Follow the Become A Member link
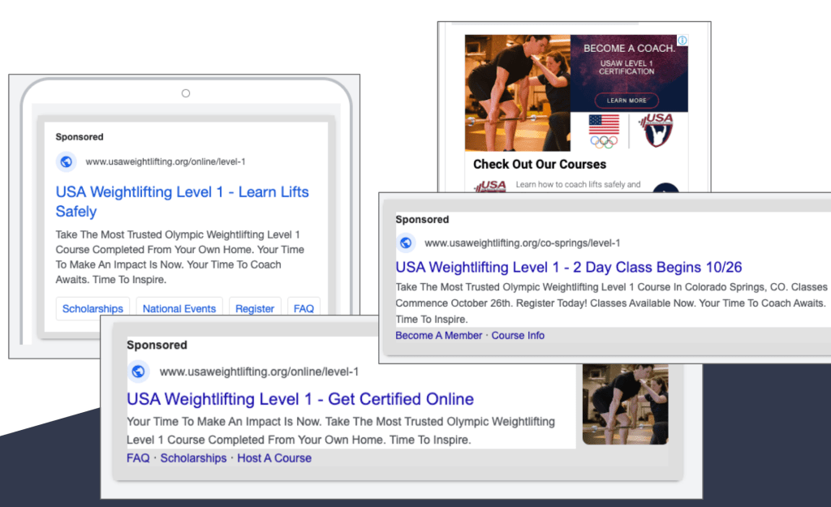The image size is (831, 507). (438, 335)
